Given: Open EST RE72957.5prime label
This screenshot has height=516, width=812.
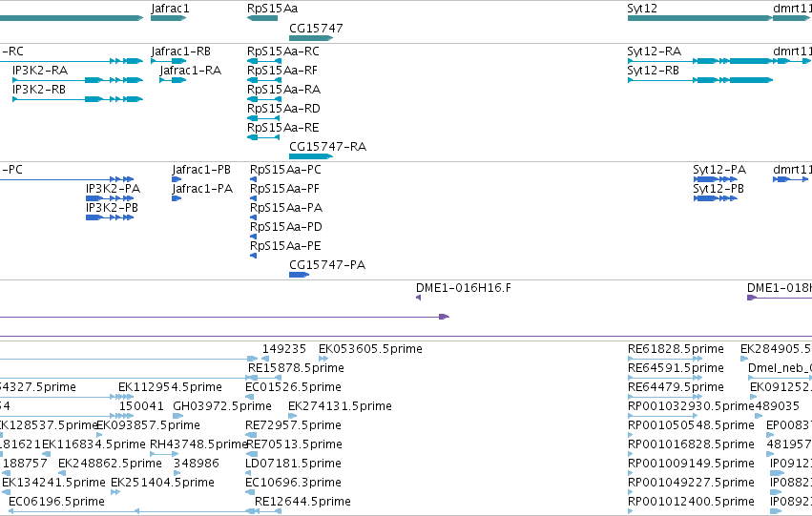Looking at the screenshot, I should pos(293,426).
